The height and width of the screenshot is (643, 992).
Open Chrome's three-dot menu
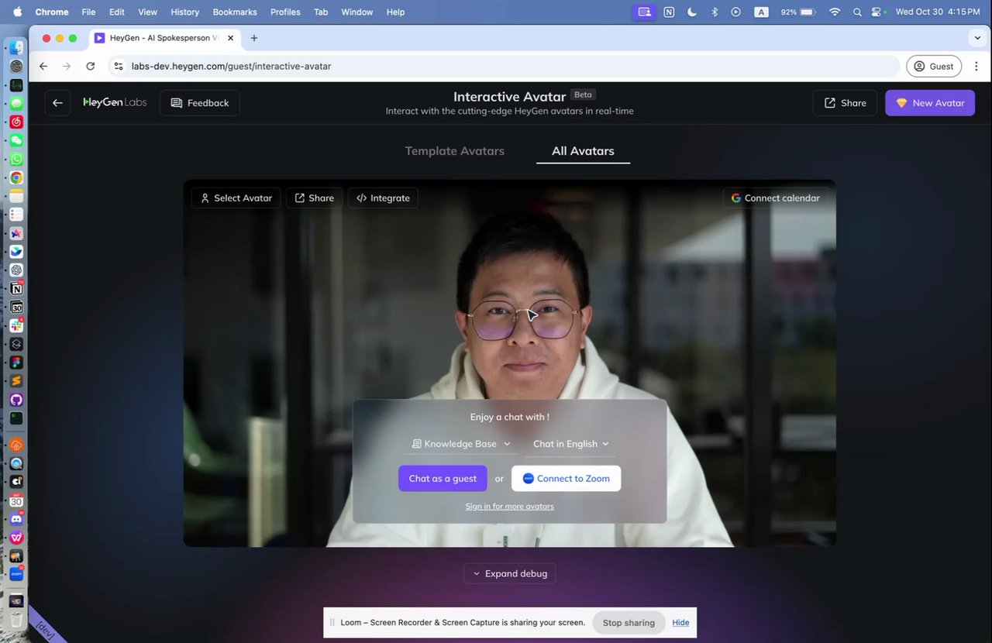pos(976,67)
